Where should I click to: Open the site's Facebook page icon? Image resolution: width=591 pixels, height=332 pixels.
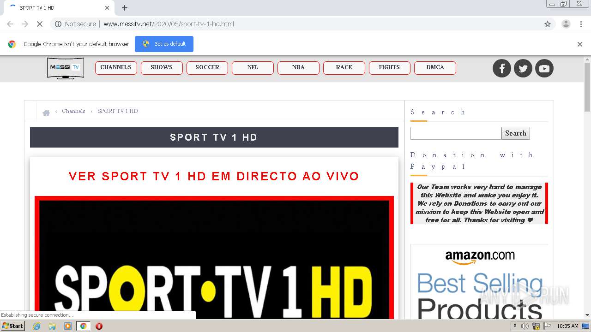tap(502, 68)
